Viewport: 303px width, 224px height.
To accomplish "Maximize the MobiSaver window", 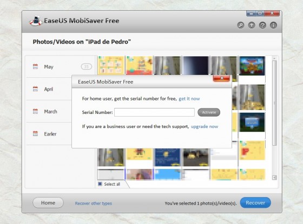I will [260, 13].
